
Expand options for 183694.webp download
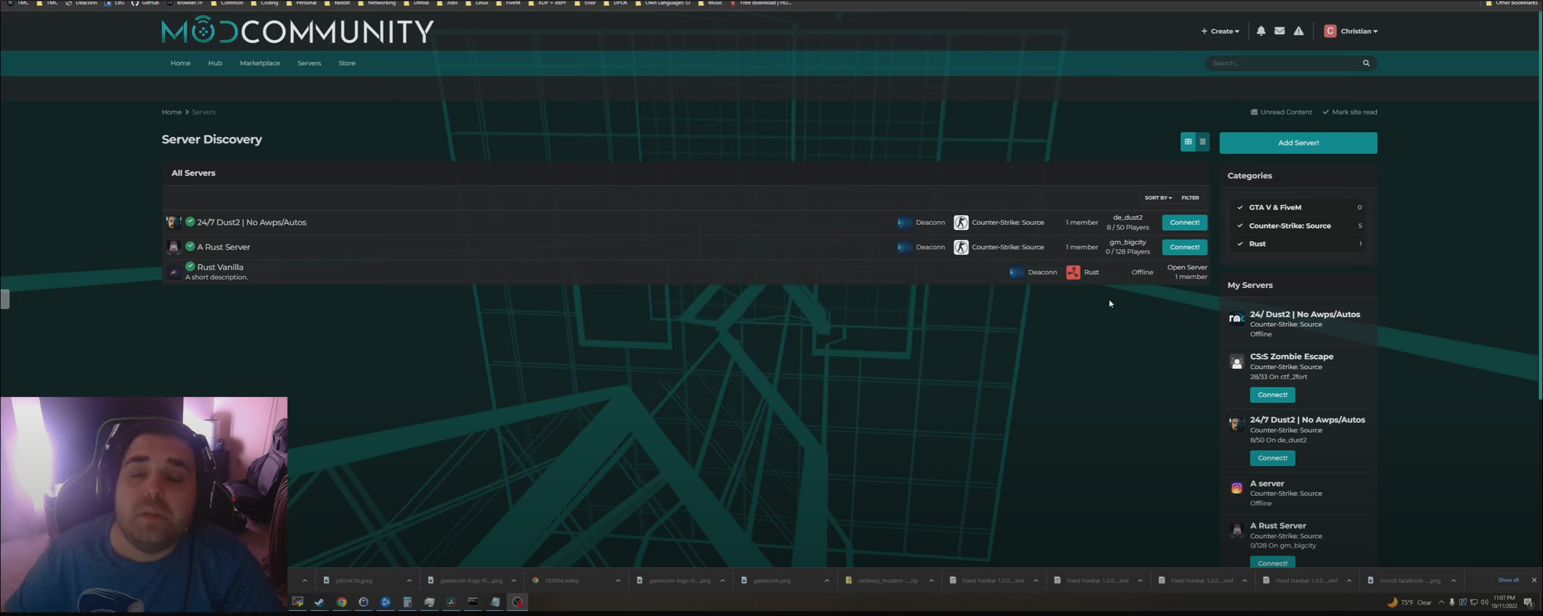(618, 580)
